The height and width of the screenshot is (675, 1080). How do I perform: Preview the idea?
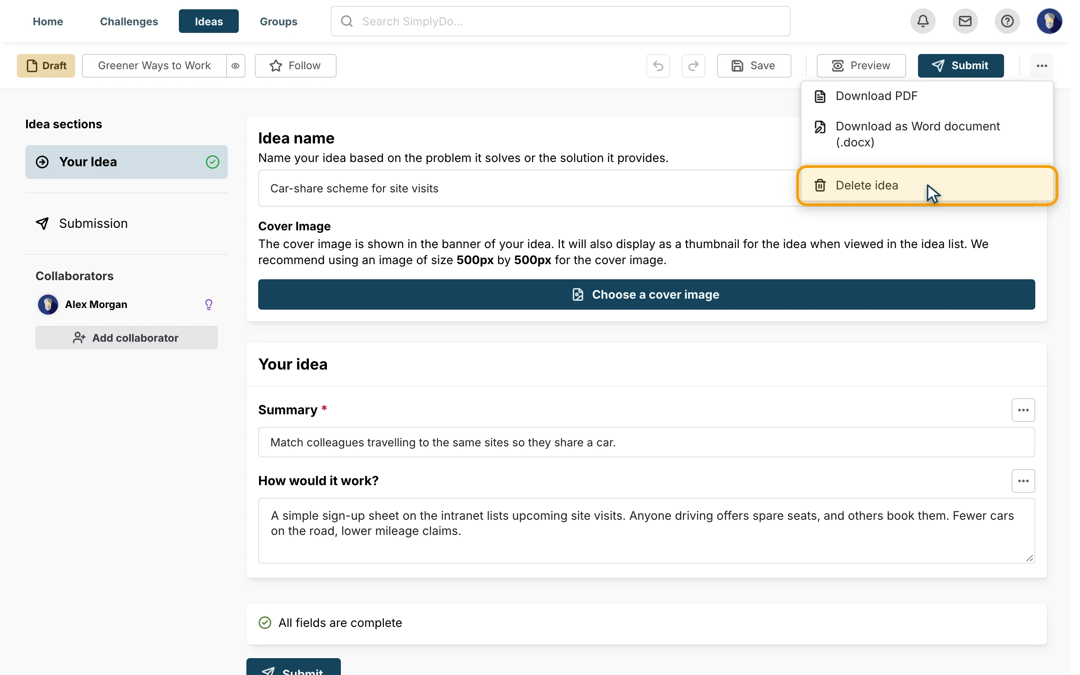tap(861, 66)
